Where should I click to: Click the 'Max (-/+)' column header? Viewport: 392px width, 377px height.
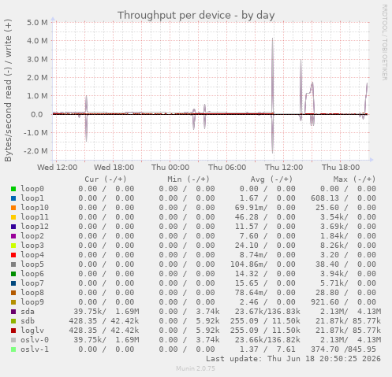click(354, 179)
